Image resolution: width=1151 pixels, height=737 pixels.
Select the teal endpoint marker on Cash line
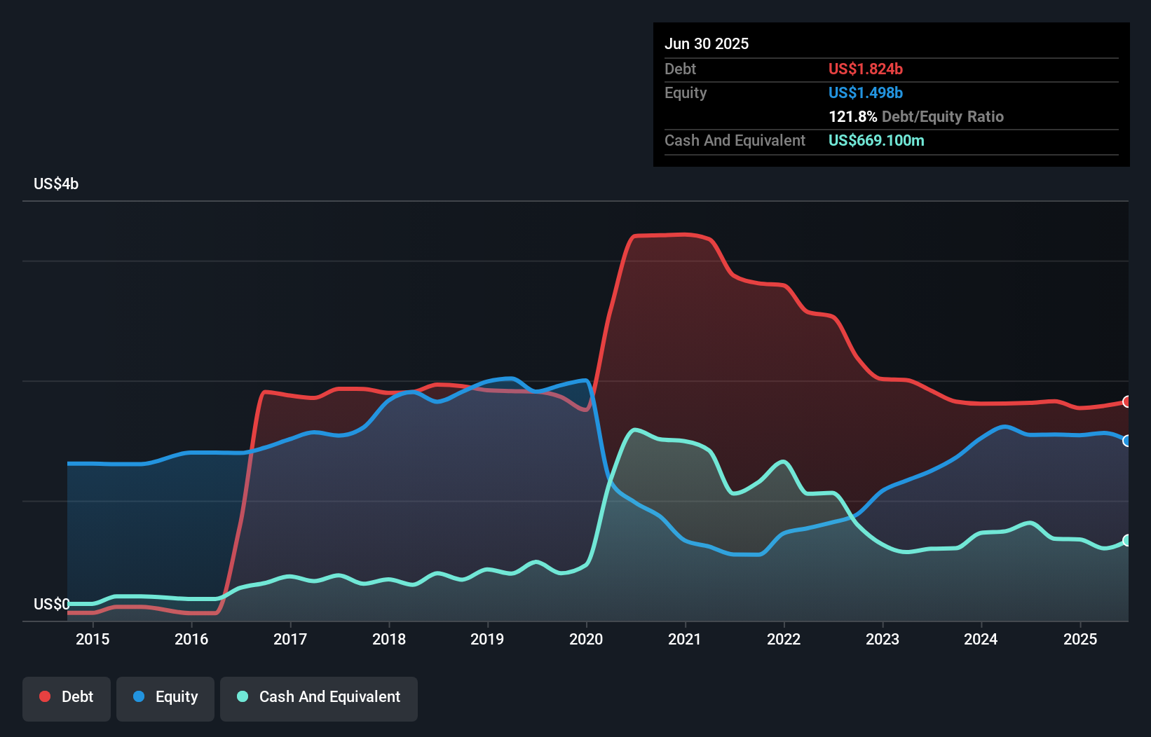click(1125, 539)
